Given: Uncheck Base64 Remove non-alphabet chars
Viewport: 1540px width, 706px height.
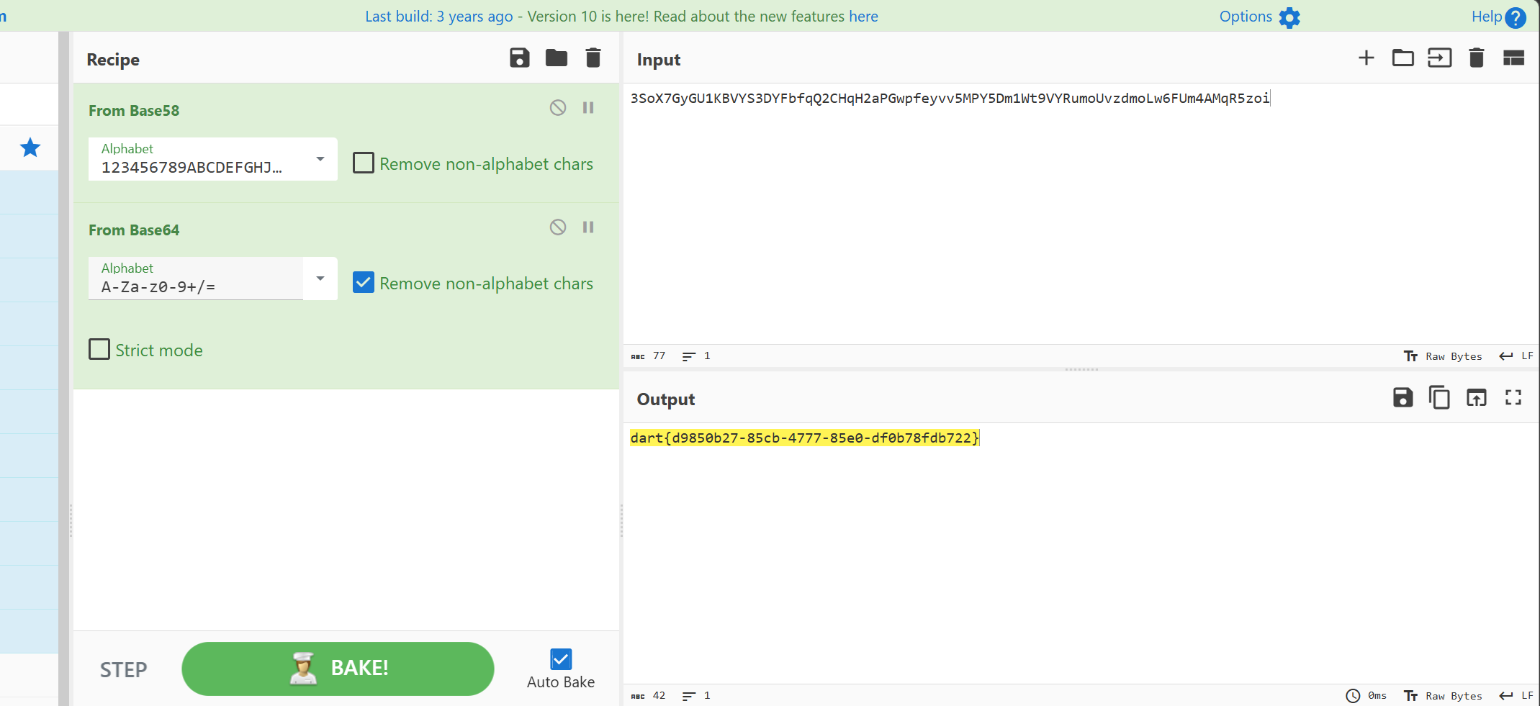Looking at the screenshot, I should (x=364, y=283).
